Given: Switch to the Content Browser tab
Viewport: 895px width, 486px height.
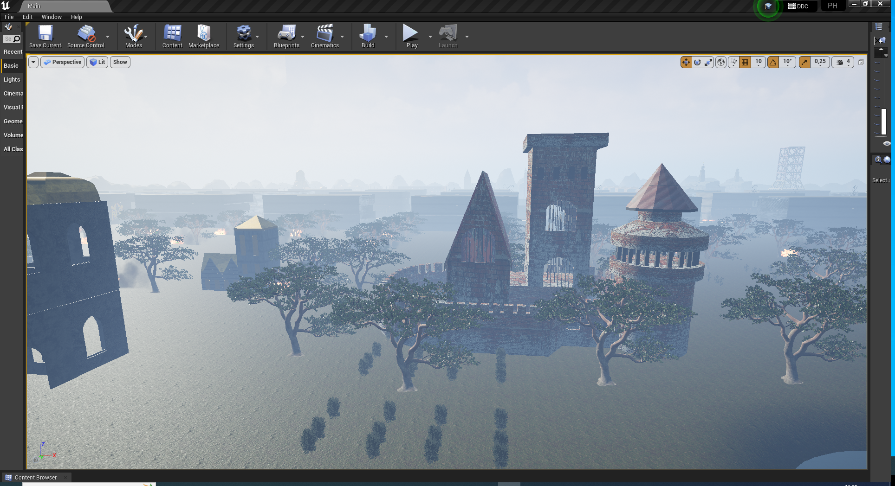Looking at the screenshot, I should pos(35,477).
